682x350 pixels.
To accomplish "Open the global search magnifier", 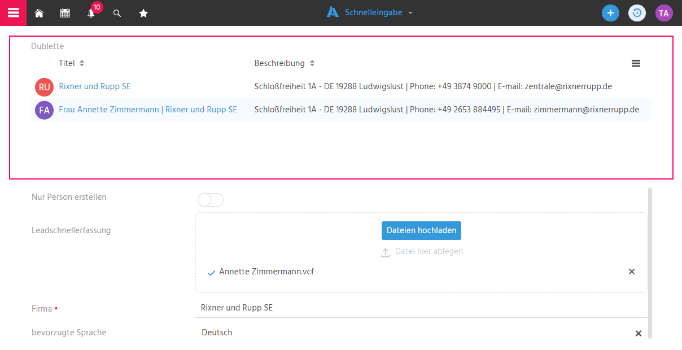I will pos(117,13).
